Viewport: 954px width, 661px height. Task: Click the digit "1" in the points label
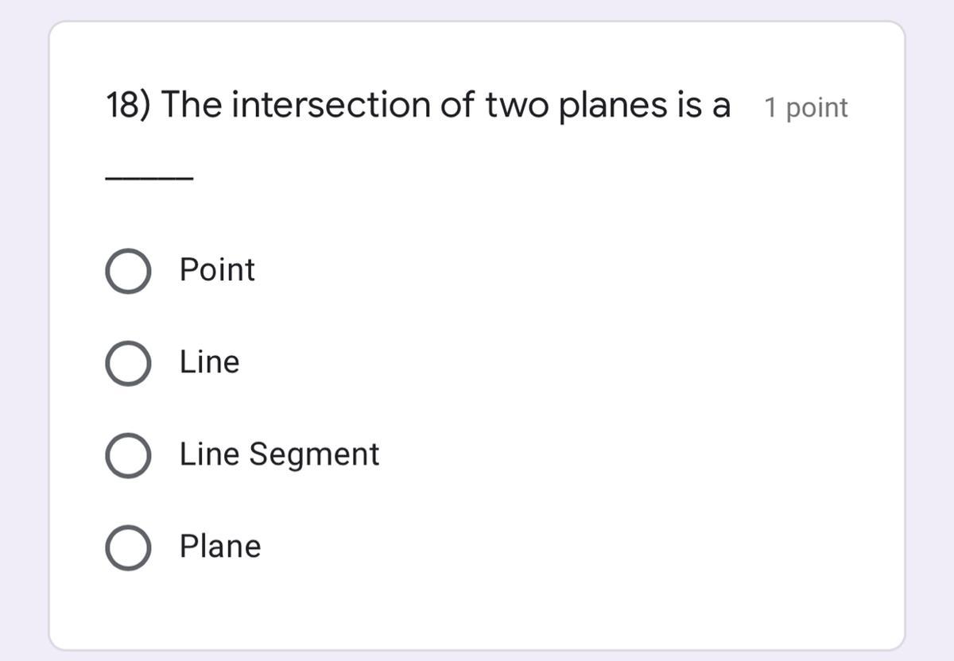coord(770,108)
